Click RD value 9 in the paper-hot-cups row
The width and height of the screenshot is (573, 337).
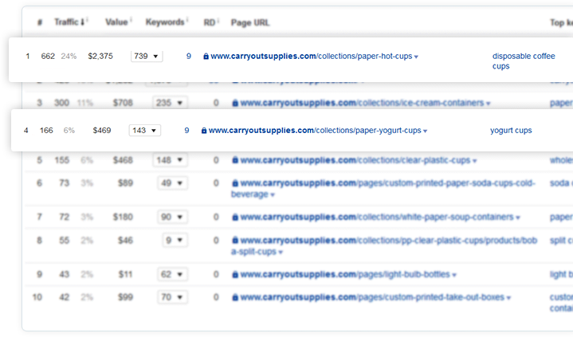pyautogui.click(x=189, y=57)
